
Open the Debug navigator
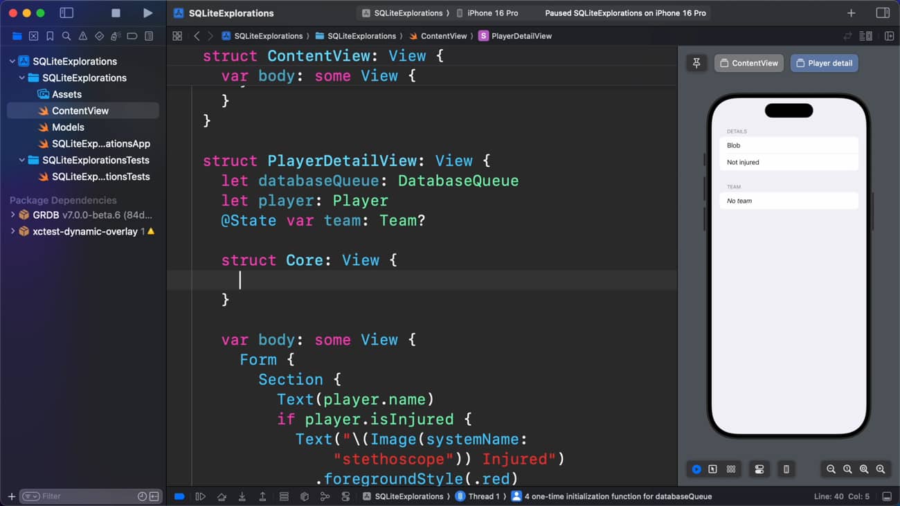[116, 36]
